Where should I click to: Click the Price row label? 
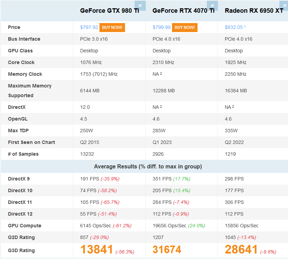[14, 27]
